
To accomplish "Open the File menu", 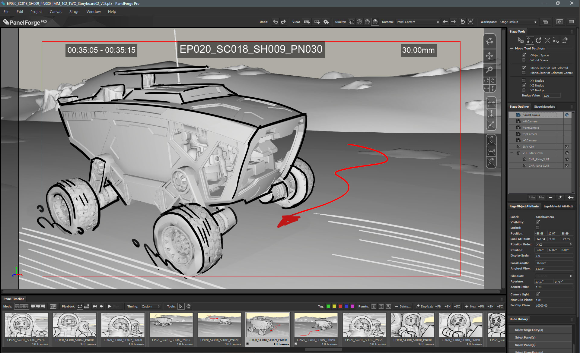I will pyautogui.click(x=6, y=11).
